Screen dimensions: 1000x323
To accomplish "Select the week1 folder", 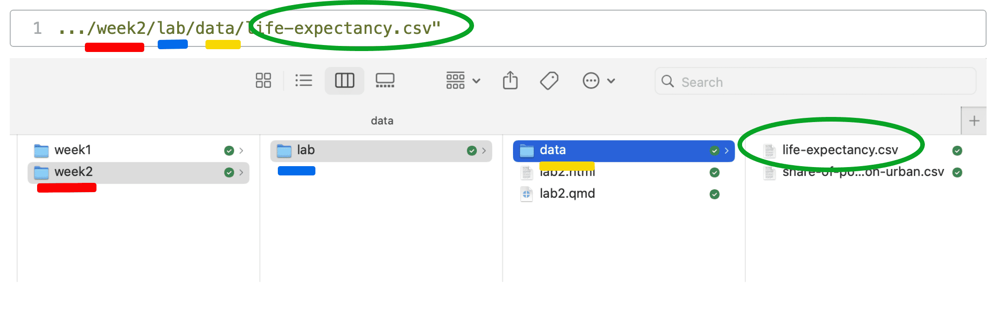I will tap(73, 150).
